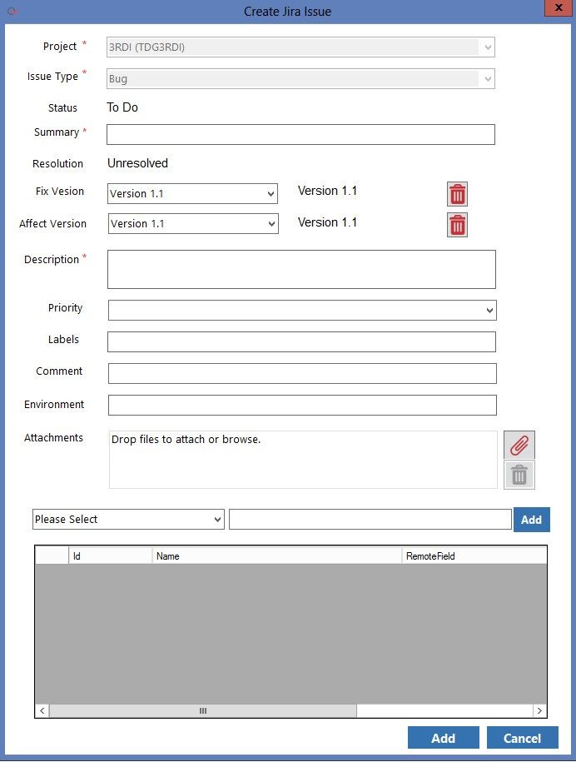Click into the Summary field
The height and width of the screenshot is (762, 576).
[x=300, y=135]
